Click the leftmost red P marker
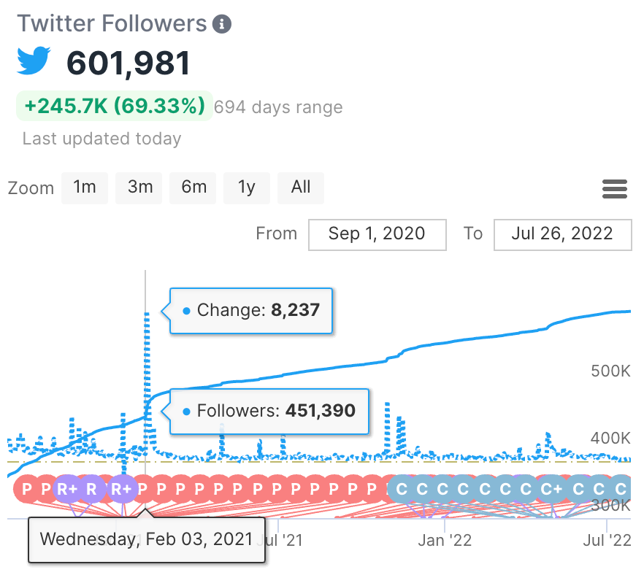The image size is (644, 575). (x=27, y=489)
